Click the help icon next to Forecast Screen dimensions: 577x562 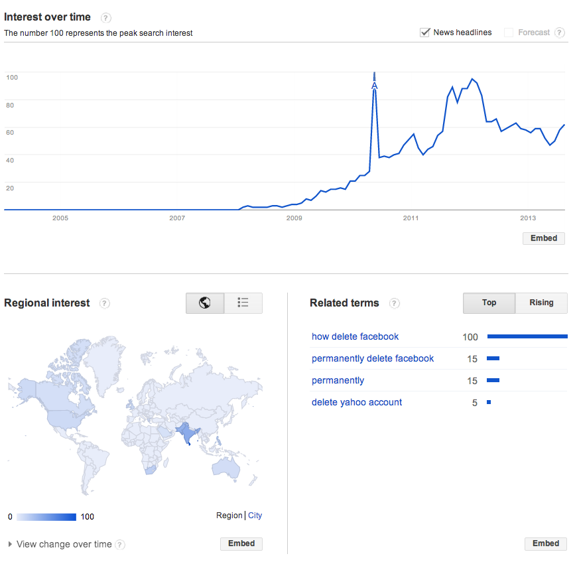(x=559, y=33)
